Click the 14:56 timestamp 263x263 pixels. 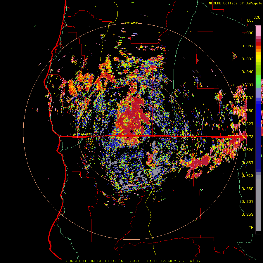click(193, 261)
